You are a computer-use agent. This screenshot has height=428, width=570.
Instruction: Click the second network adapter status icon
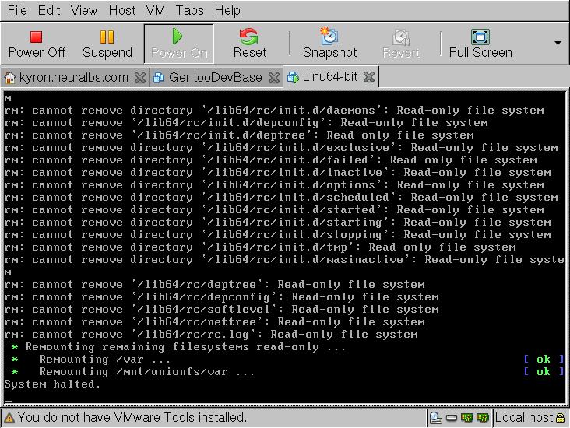coord(483,418)
